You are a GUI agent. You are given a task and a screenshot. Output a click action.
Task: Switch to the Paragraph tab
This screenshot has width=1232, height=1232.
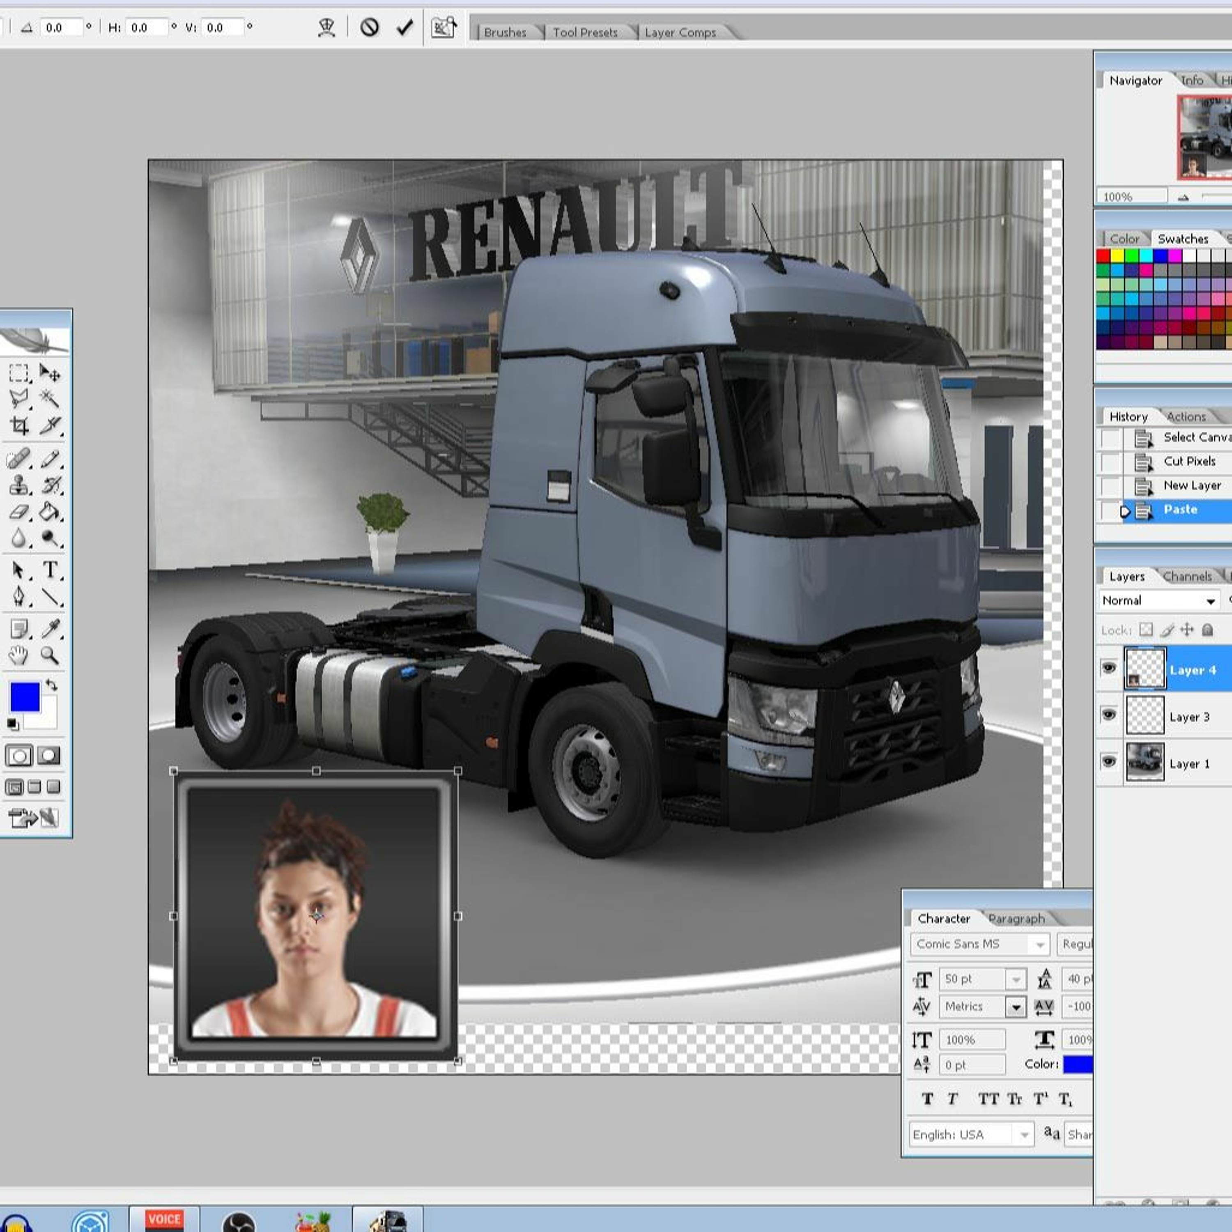1016,918
